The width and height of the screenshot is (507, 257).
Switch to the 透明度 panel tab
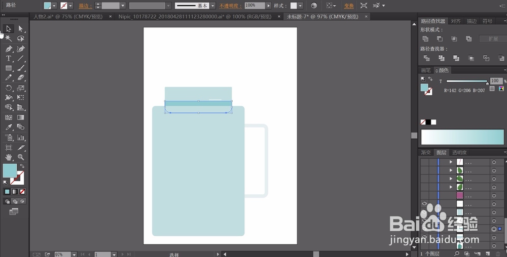459,152
